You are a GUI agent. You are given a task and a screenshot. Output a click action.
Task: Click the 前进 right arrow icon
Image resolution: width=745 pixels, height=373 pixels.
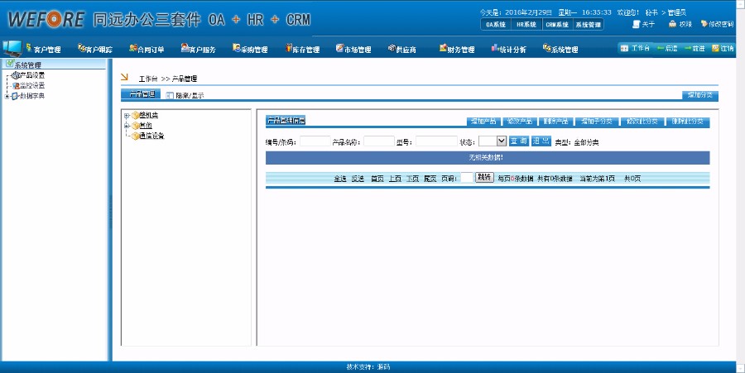688,49
